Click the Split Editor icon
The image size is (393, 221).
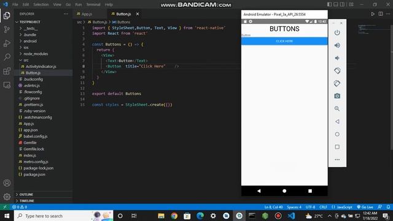pos(381,14)
